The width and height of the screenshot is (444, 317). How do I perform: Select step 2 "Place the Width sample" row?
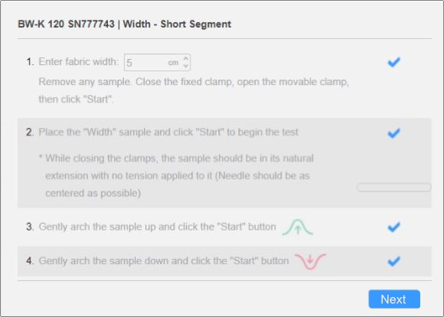coord(224,163)
